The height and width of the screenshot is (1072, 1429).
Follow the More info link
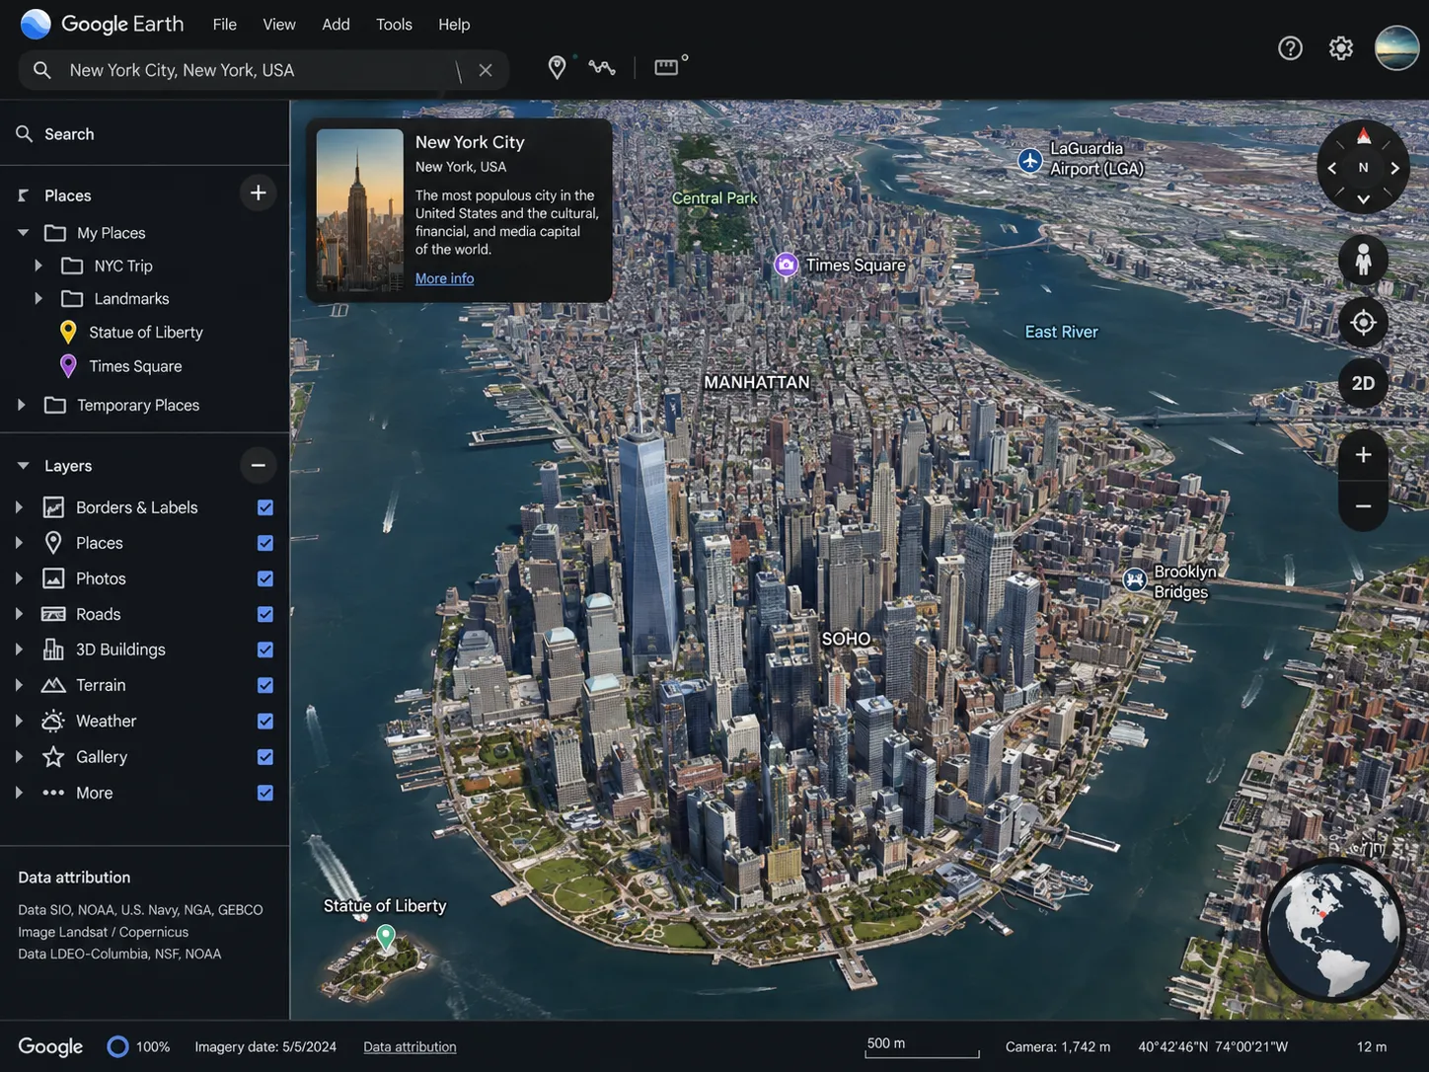tap(444, 278)
